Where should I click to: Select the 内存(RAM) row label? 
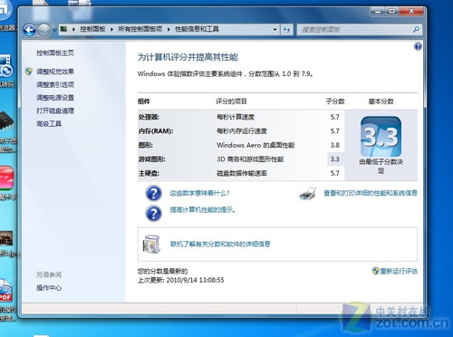click(156, 131)
